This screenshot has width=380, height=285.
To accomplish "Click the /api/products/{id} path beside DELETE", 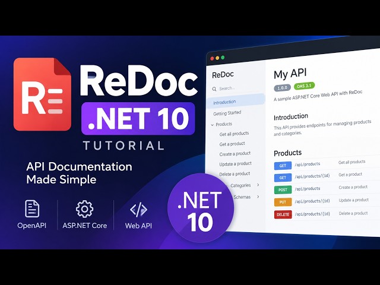I will 312,214.
